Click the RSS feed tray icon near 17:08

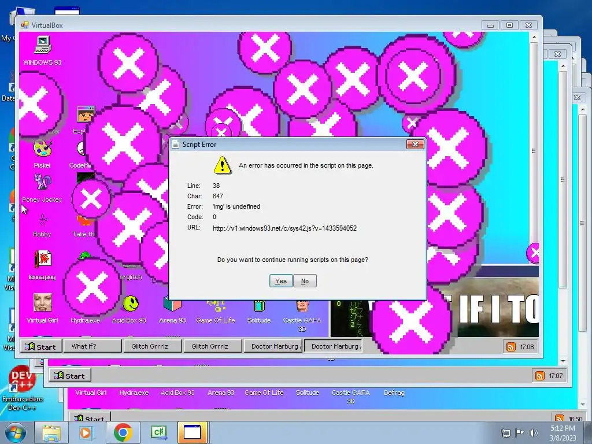pyautogui.click(x=510, y=347)
